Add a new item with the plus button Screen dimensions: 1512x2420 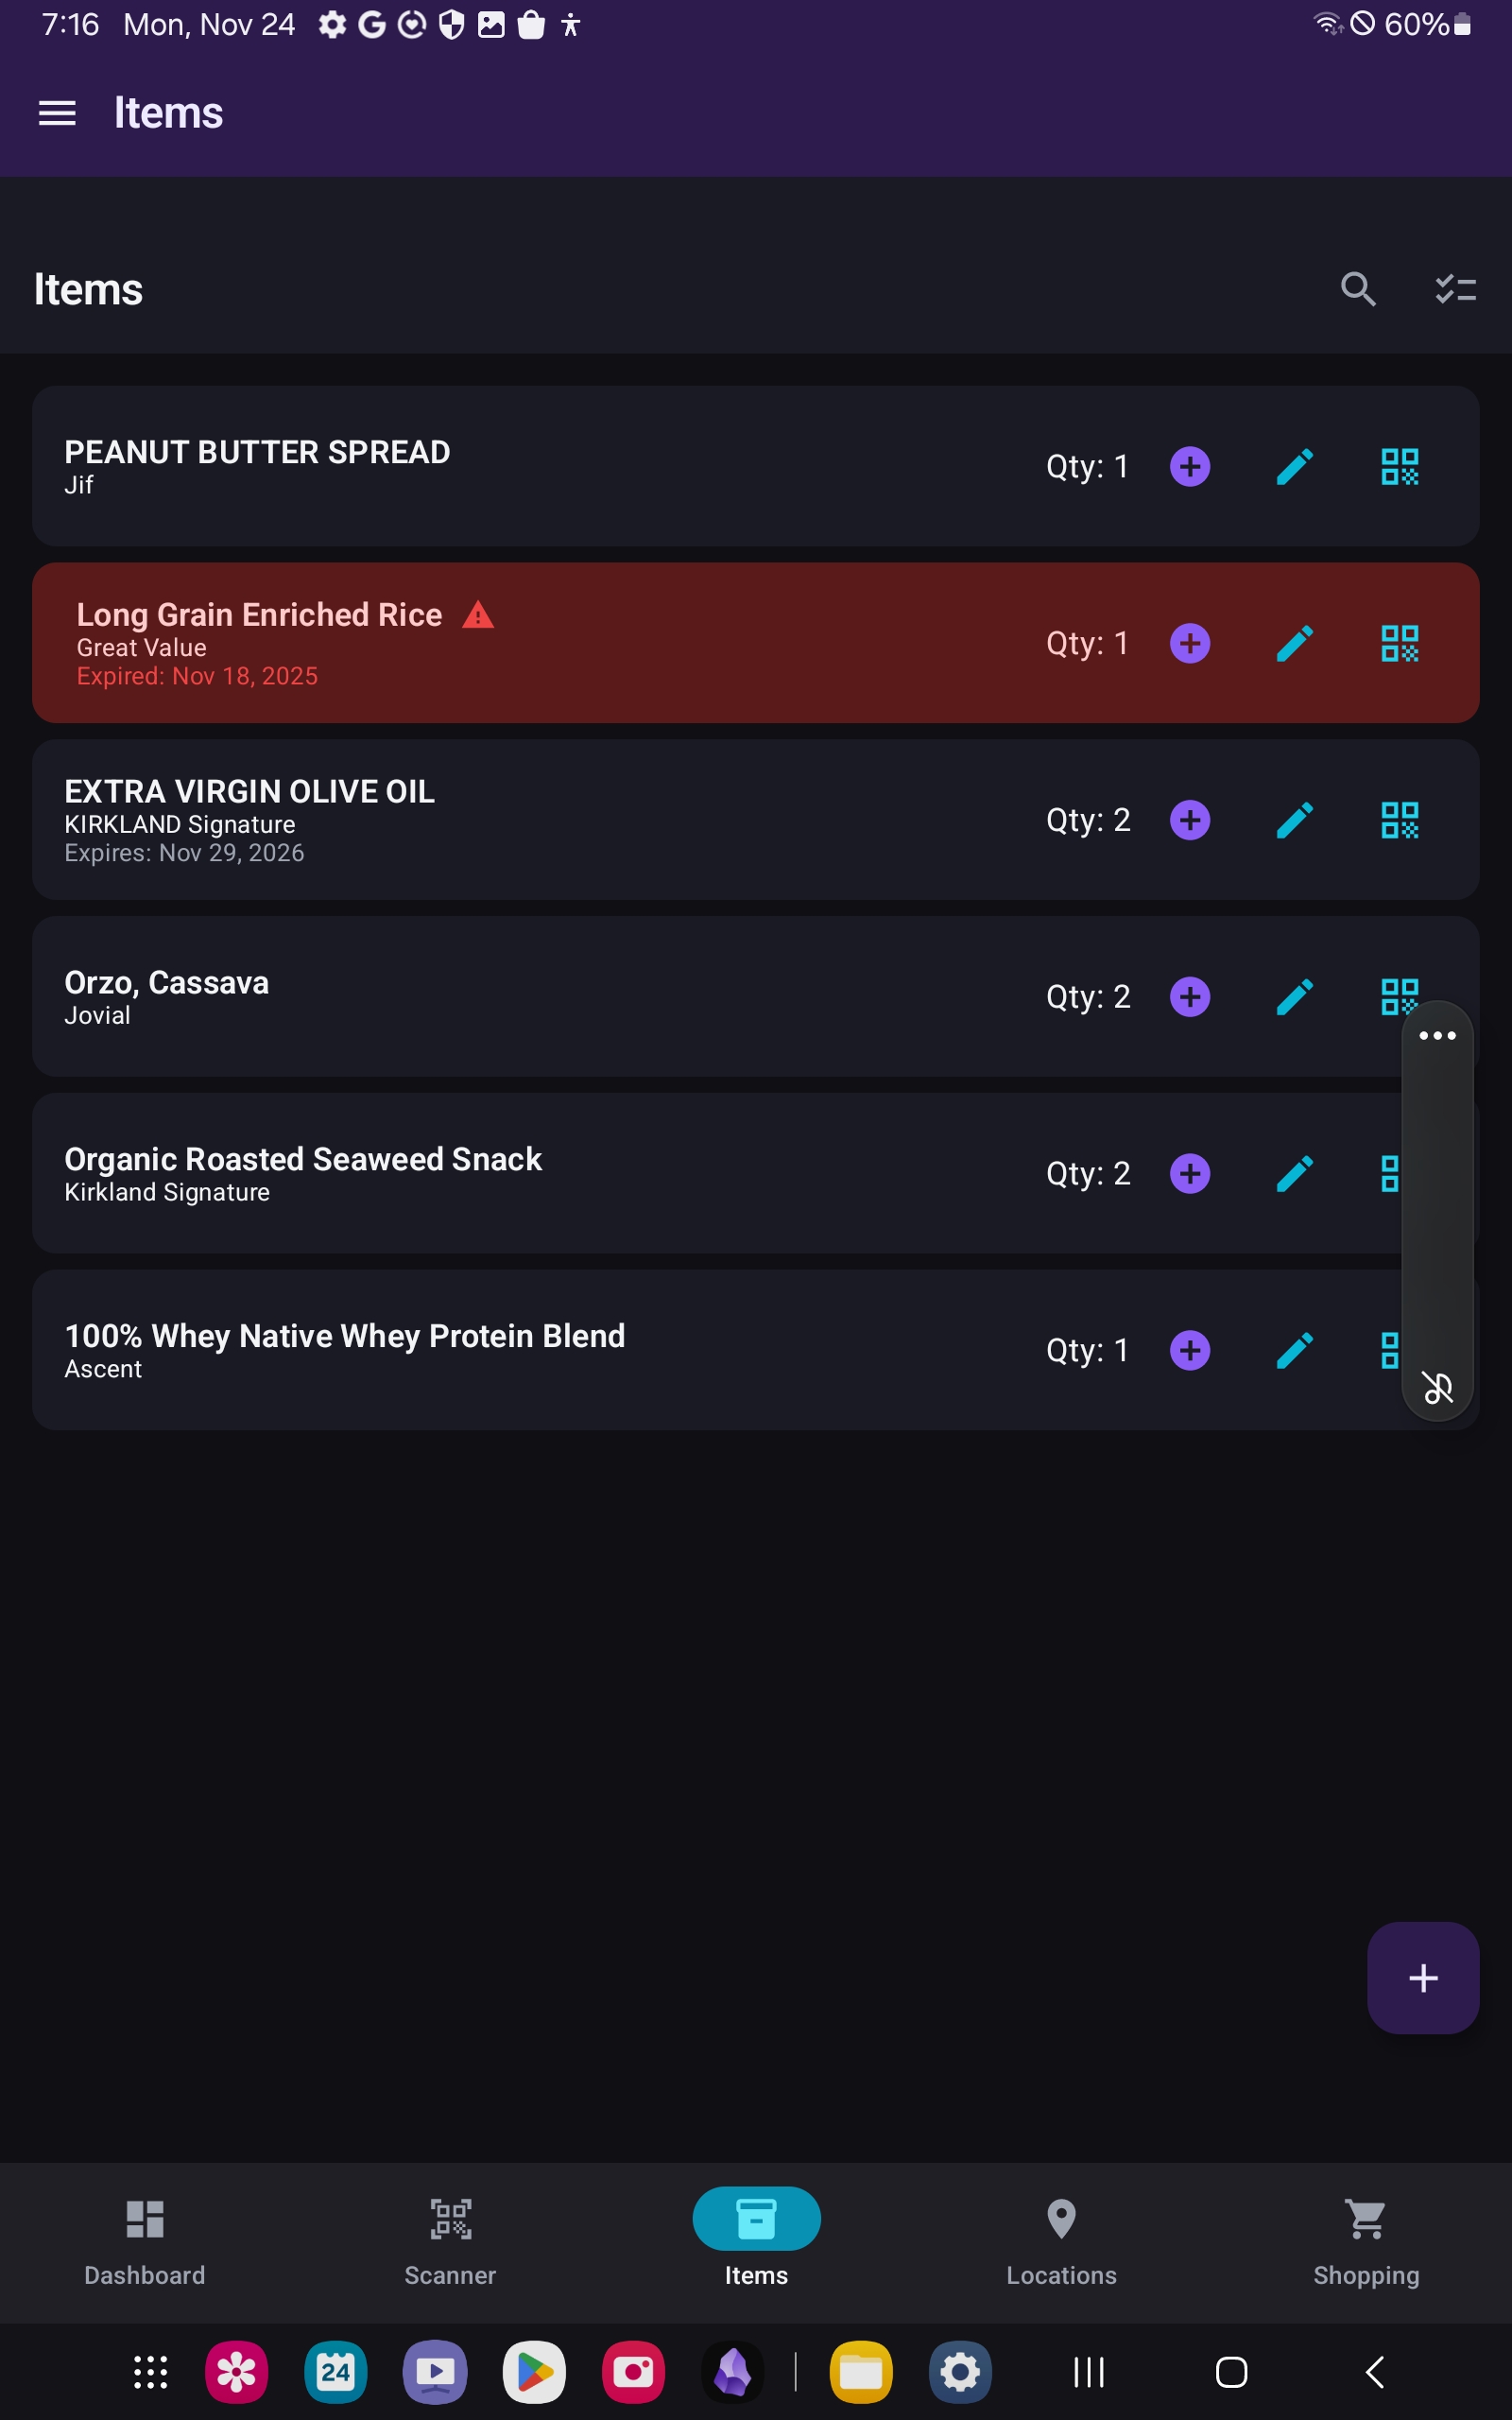click(1422, 1977)
